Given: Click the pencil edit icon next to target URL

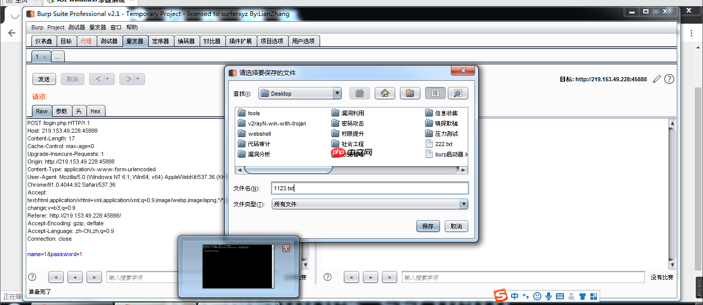Looking at the screenshot, I should click(x=657, y=79).
